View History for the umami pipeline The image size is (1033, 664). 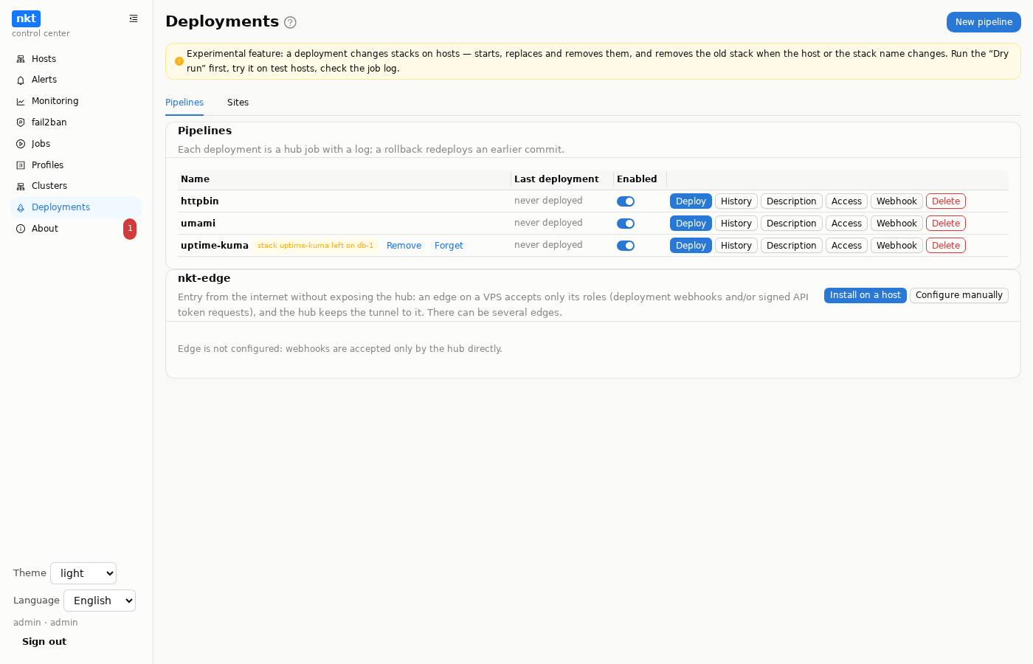pyautogui.click(x=736, y=224)
